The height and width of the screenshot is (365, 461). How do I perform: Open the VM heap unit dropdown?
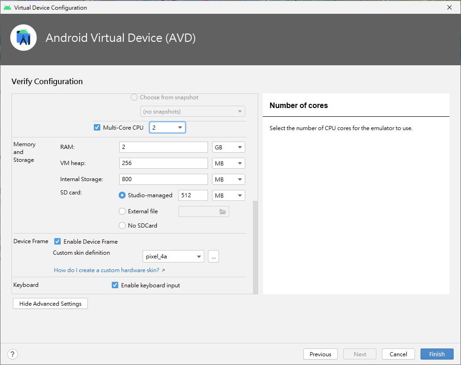point(229,163)
